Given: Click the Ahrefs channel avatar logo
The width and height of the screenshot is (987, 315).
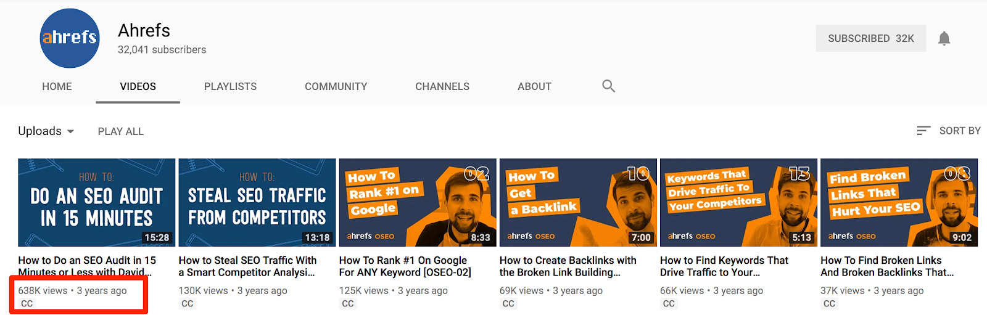Looking at the screenshot, I should (x=70, y=38).
